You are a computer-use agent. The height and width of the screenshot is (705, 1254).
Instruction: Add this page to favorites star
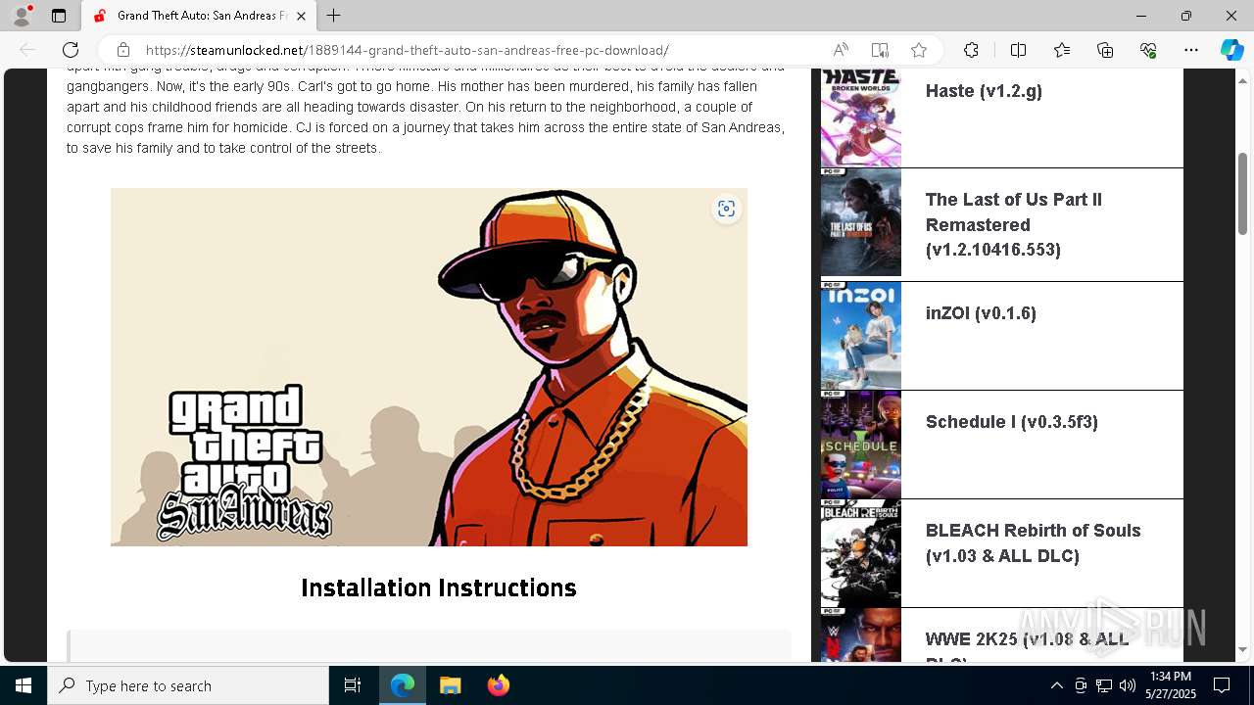(919, 50)
